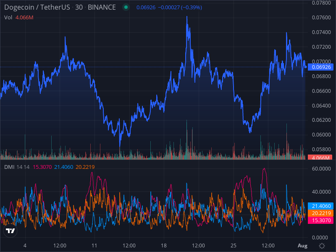Screen dimensions: 336x252
Task: Click the DMI pink value 15.3070 in legend
Action: point(42,167)
